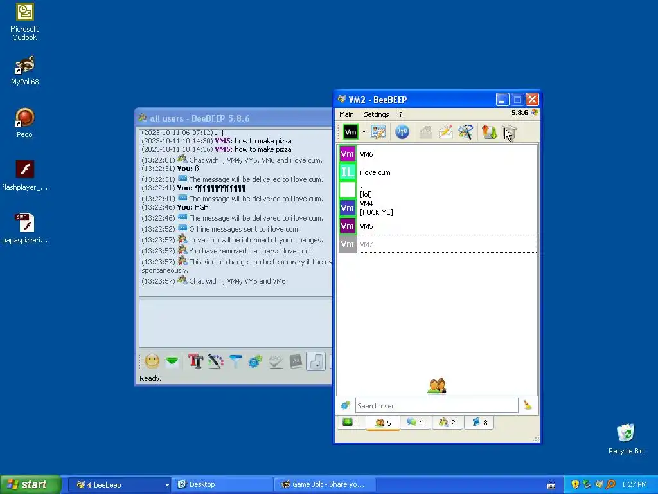Image resolution: width=658 pixels, height=494 pixels.
Task: Open the chat settings gears icon
Action: coord(255,361)
